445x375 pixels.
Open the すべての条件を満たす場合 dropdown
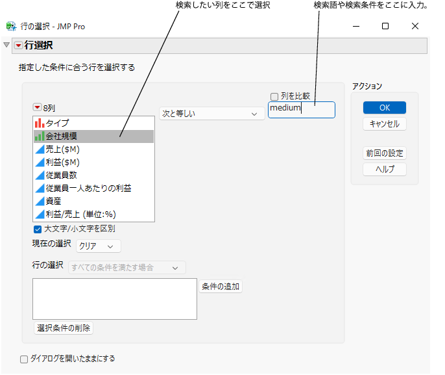tap(127, 268)
